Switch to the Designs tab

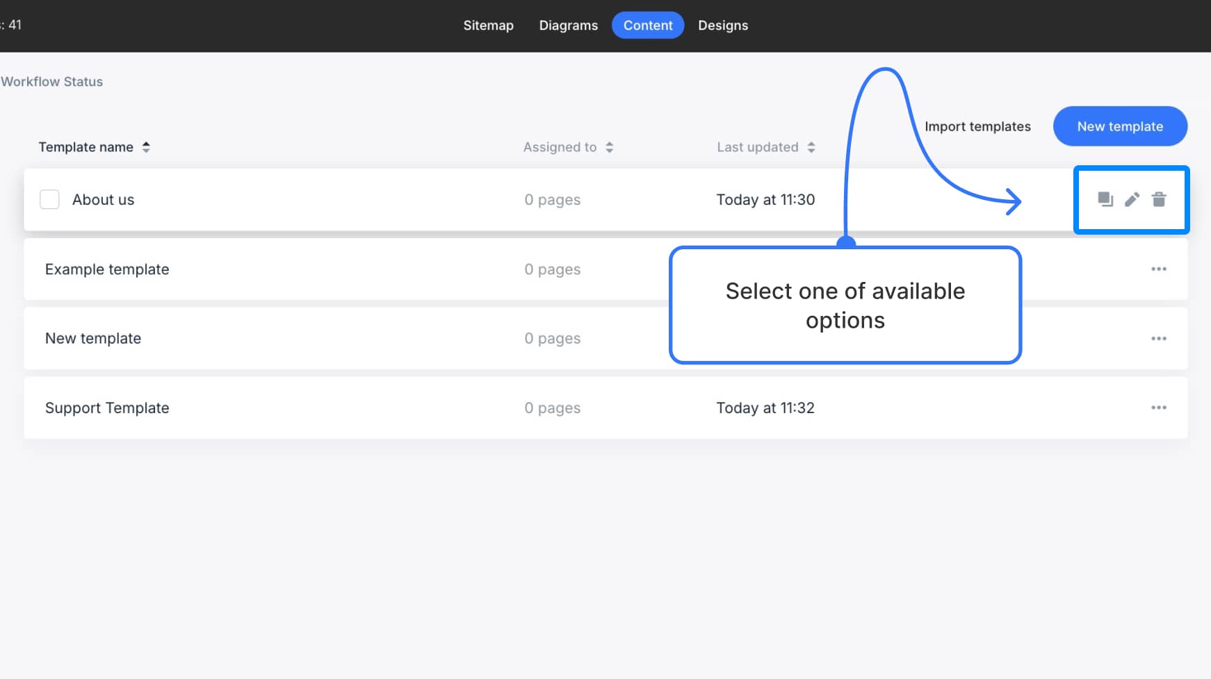click(x=723, y=26)
